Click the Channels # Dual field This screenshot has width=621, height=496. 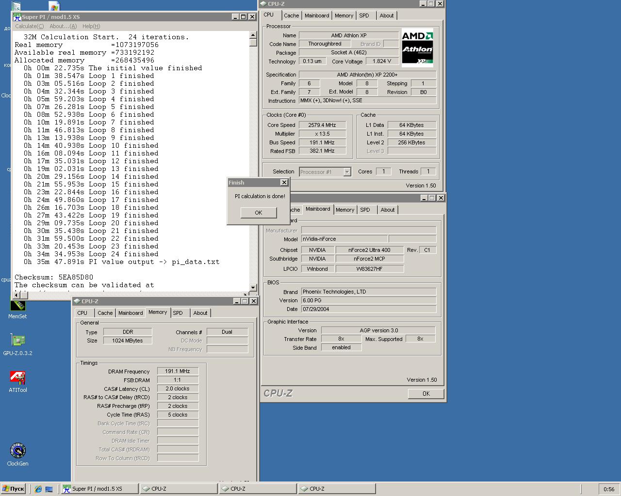tap(227, 332)
